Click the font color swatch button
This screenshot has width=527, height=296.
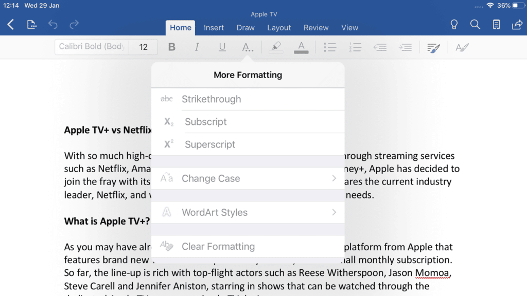click(301, 47)
